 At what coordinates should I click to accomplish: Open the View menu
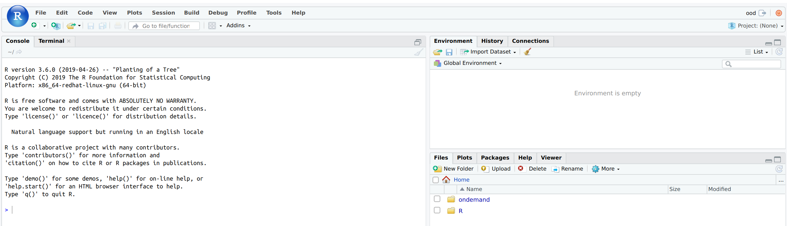[110, 13]
